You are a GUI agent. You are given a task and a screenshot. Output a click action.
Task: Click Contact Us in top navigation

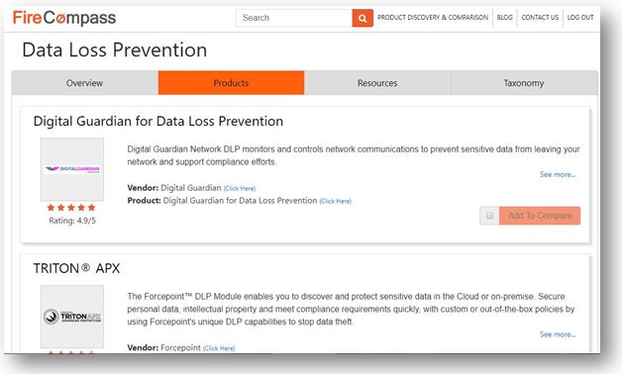coord(540,18)
